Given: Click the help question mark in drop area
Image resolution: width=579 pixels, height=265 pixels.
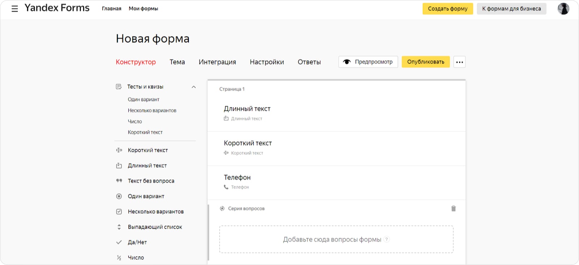Looking at the screenshot, I should click(386, 239).
